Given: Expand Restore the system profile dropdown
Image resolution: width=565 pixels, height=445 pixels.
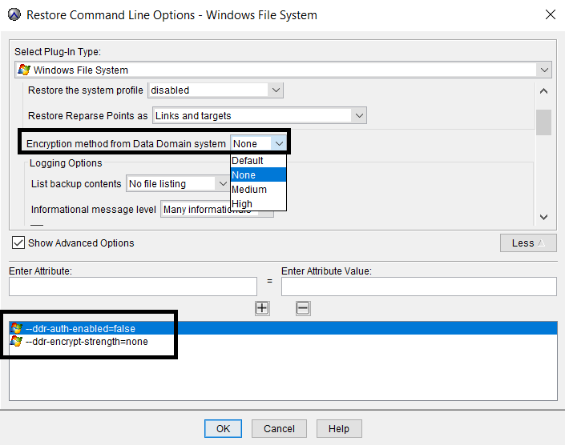Looking at the screenshot, I should point(276,90).
